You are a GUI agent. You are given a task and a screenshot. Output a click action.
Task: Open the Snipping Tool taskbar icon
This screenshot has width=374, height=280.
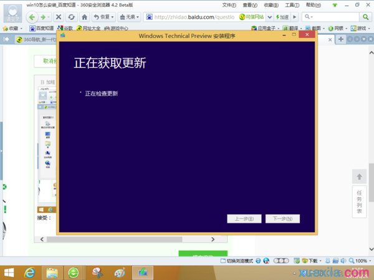tap(97, 273)
